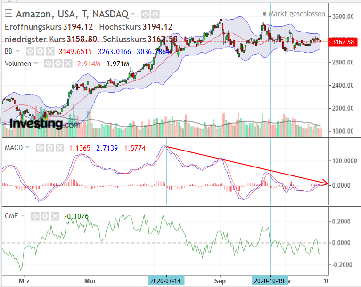Open the Volumen dropdown arrow
Viewport: 361px width, 287px height.
click(36, 63)
